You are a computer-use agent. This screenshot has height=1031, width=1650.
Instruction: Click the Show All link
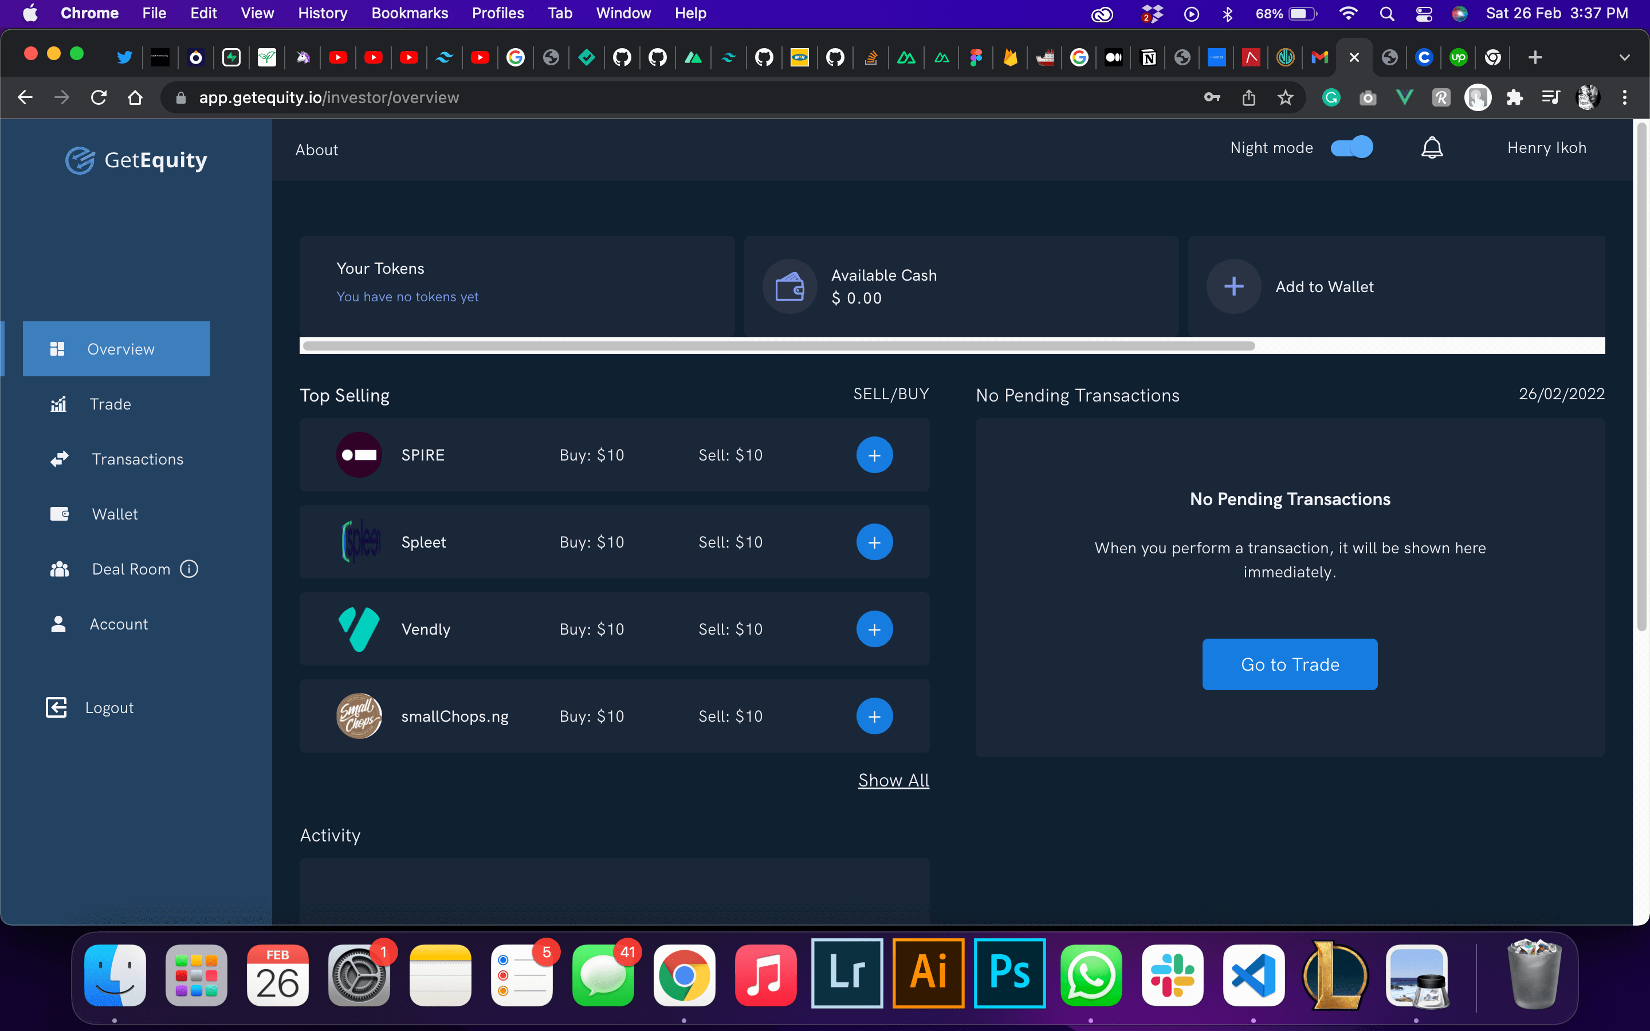point(893,780)
